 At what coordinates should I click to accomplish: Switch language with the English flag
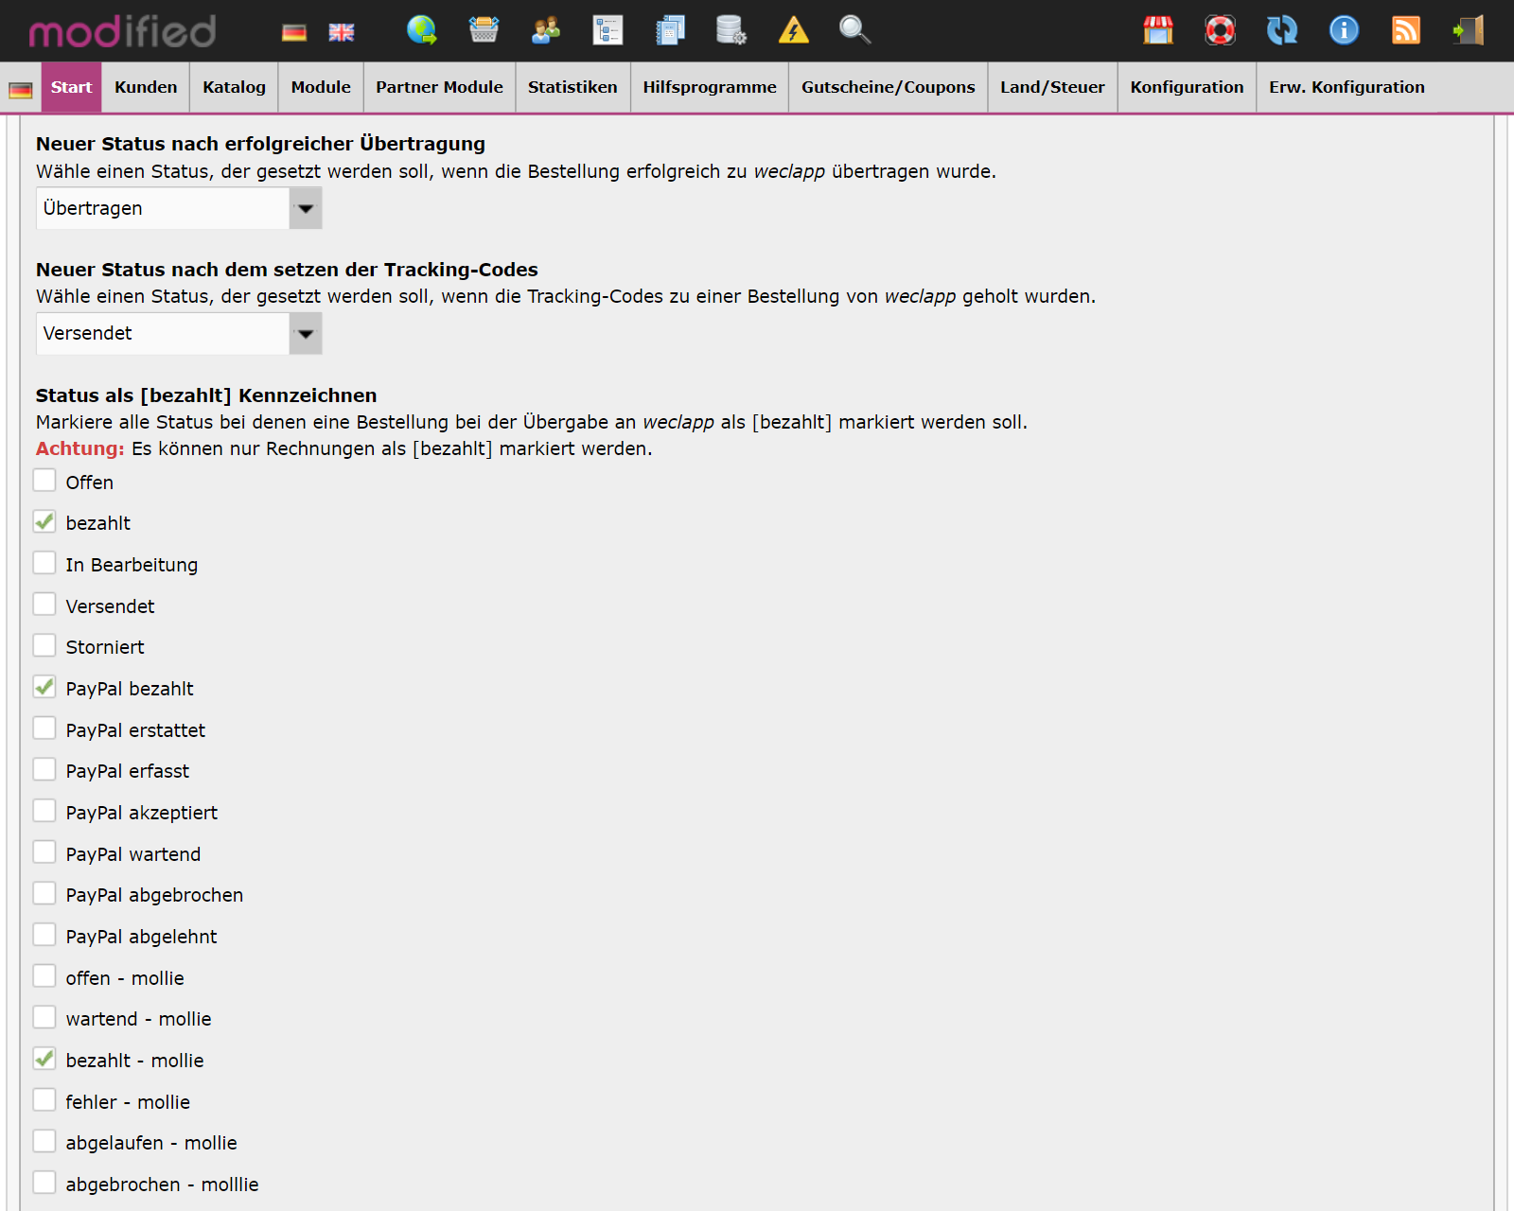click(341, 31)
